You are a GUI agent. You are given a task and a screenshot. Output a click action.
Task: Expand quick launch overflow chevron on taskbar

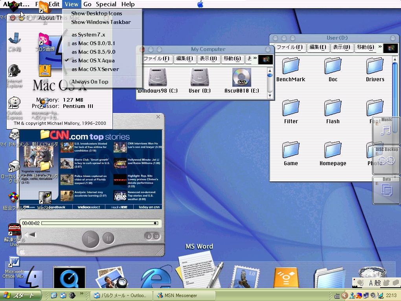[x=82, y=294]
